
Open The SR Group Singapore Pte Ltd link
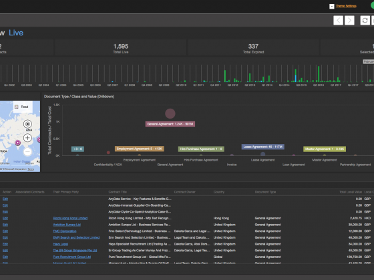(x=75, y=250)
